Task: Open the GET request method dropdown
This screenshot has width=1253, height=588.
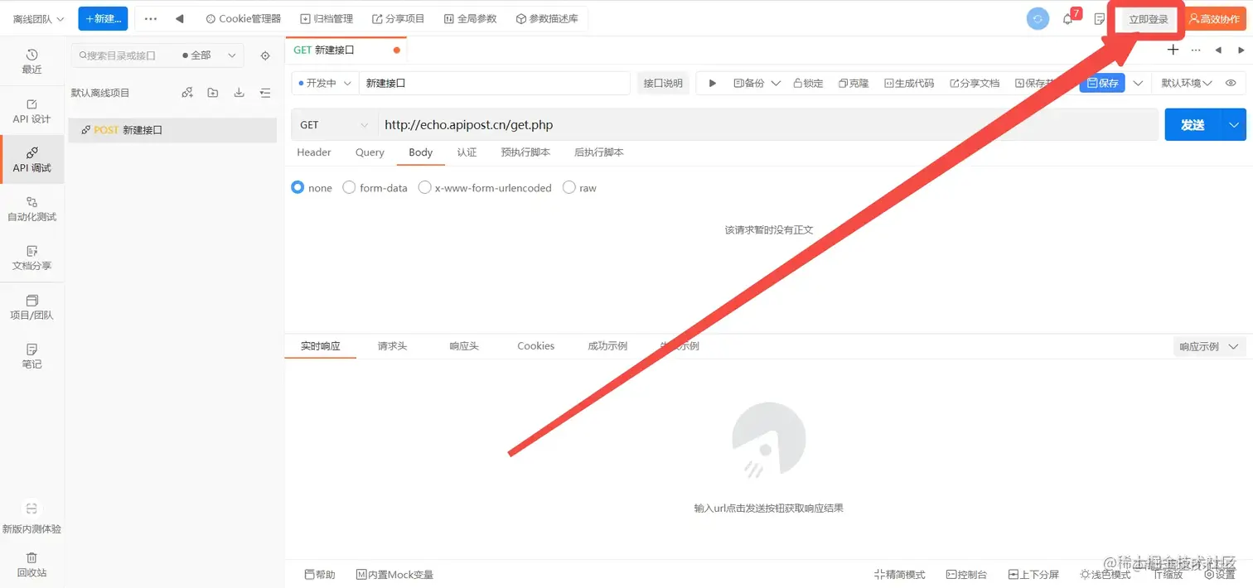Action: coord(334,125)
